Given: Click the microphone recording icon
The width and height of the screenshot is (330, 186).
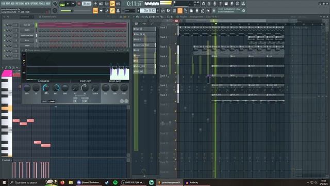Looking at the screenshot, I should (x=214, y=4).
